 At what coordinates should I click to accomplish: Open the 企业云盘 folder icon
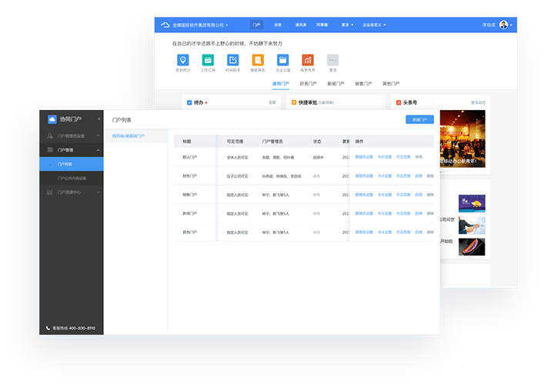[282, 60]
